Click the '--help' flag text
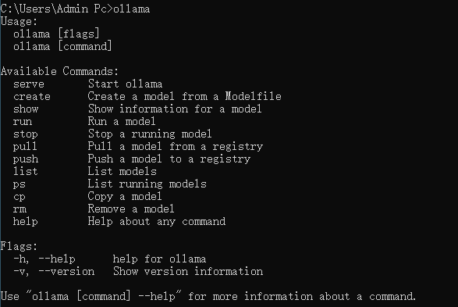Image resolution: width=458 pixels, height=307 pixels. click(x=57, y=259)
